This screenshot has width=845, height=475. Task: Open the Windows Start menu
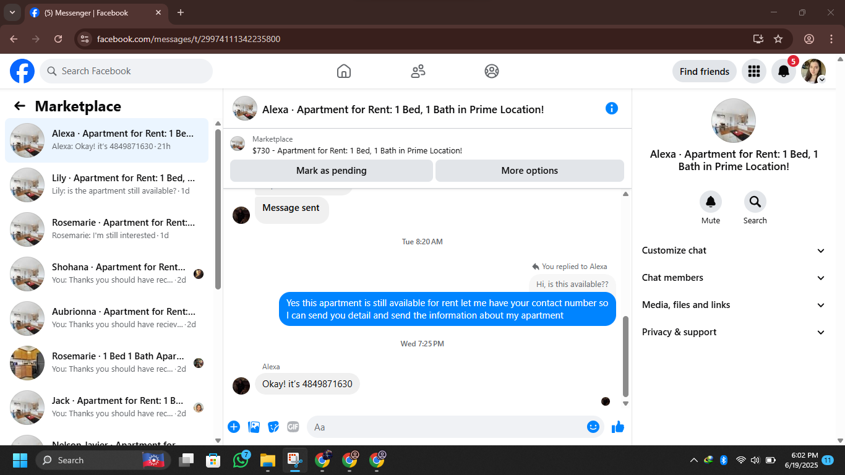(x=20, y=460)
